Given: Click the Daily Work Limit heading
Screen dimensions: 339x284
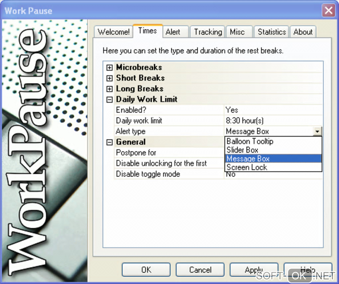Looking at the screenshot, I should [x=147, y=99].
